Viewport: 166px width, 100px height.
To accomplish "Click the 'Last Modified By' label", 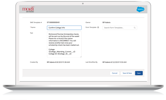I will (x=92, y=62).
